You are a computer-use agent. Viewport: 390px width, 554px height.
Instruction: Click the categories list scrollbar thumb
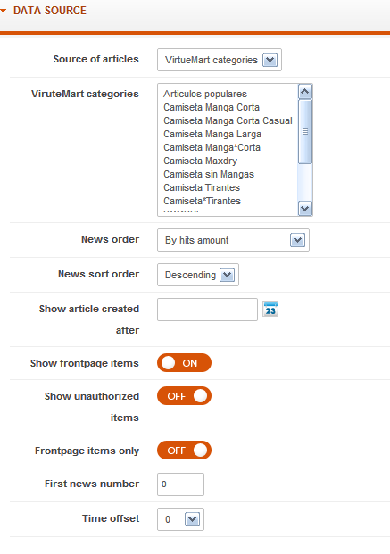click(x=305, y=132)
